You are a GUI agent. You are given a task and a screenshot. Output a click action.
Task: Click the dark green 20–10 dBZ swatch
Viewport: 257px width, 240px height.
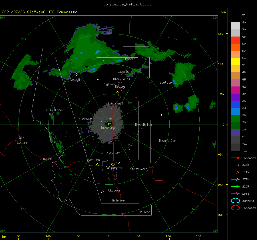tap(235, 126)
